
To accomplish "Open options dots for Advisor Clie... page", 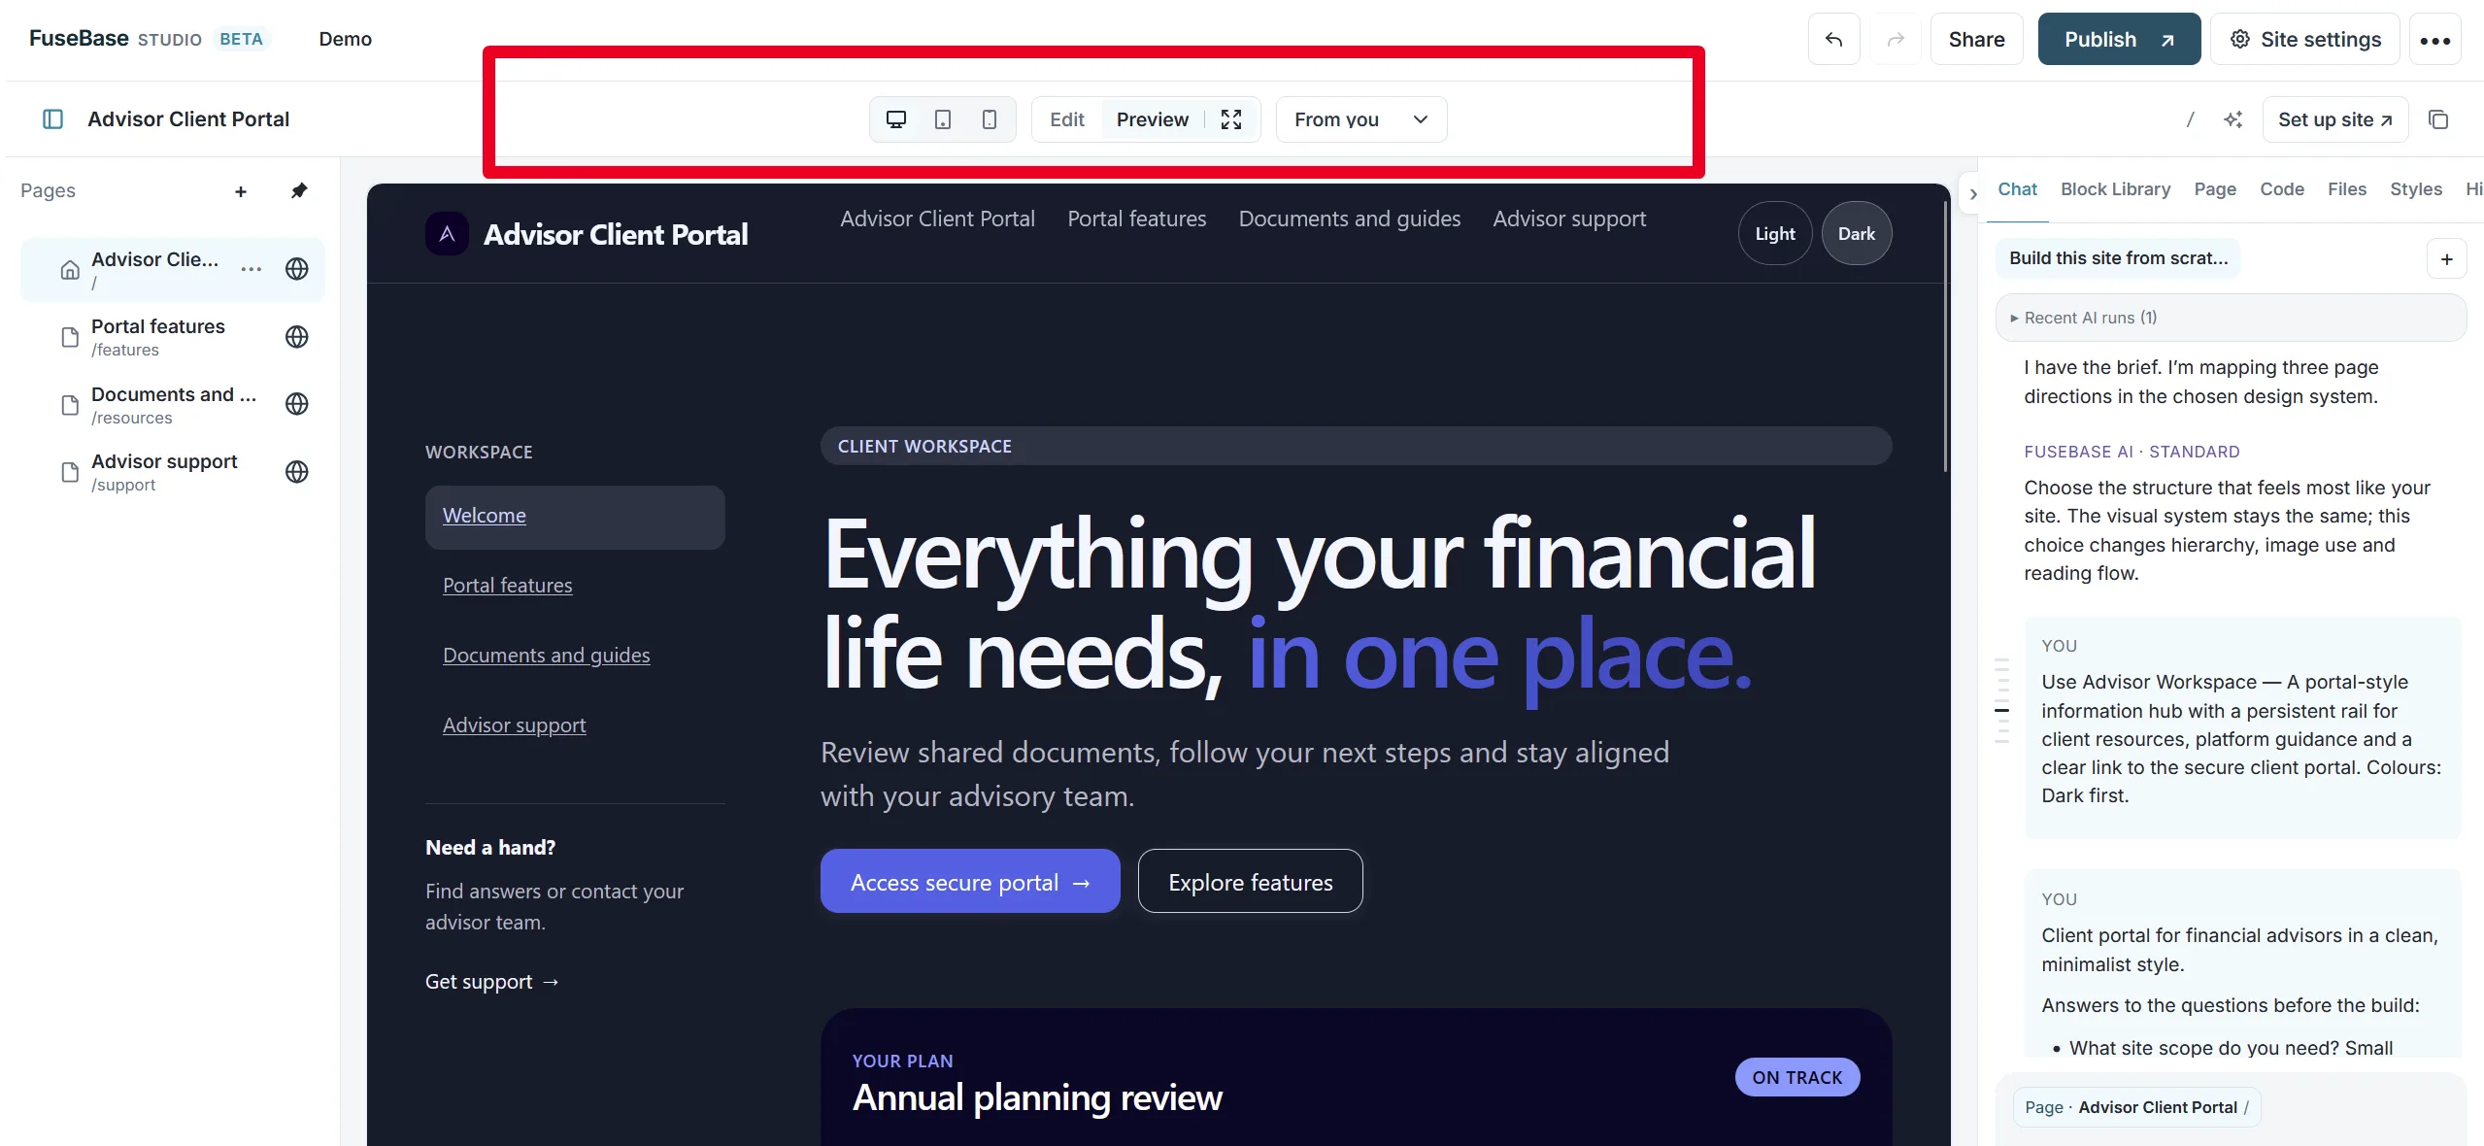I will click(252, 269).
